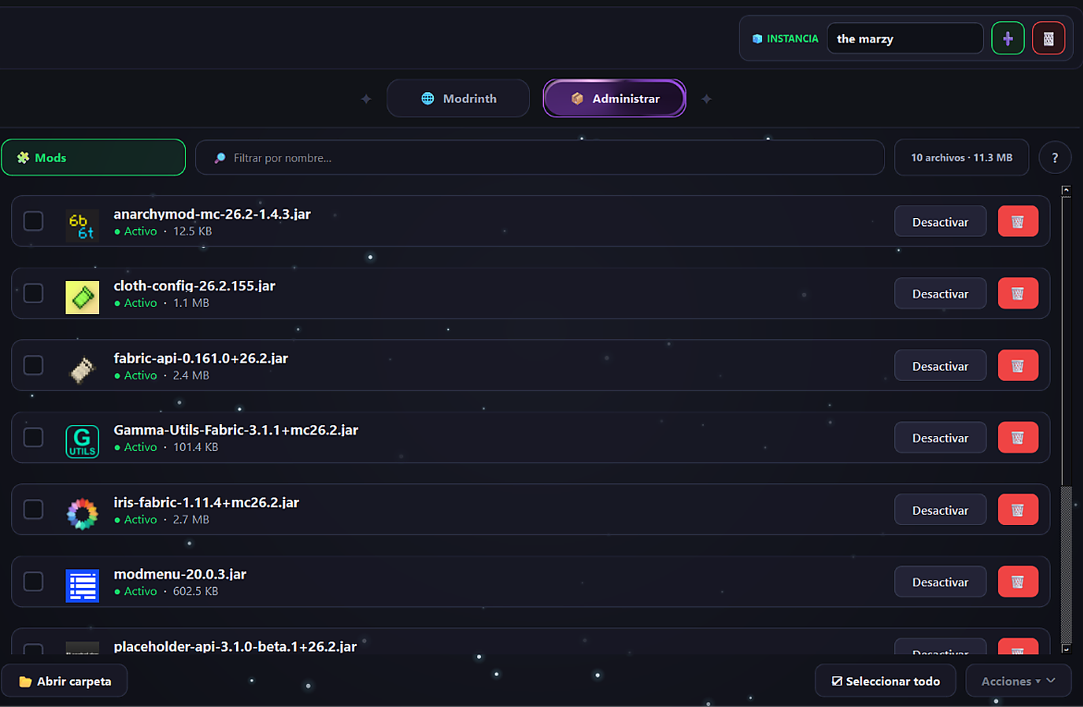Image resolution: width=1083 pixels, height=707 pixels.
Task: Focus the Filtrar por nombre field
Action: click(540, 157)
